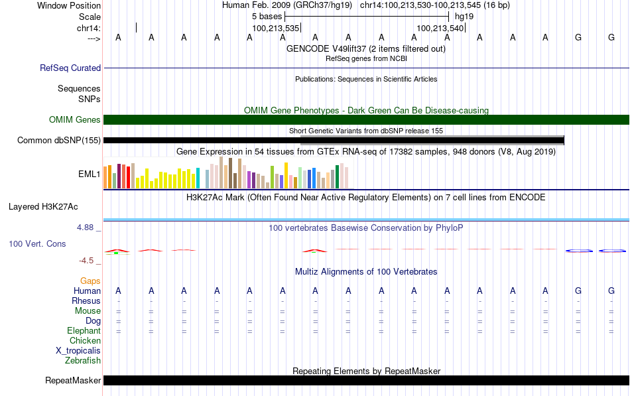This screenshot has height=396, width=630.
Task: Click the RefSeq Curated intron line
Action: tap(367, 68)
